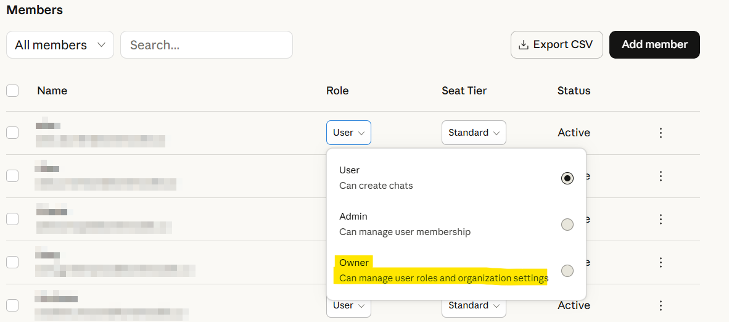The image size is (729, 322).
Task: Check the first member's row checkbox
Action: pyautogui.click(x=12, y=133)
